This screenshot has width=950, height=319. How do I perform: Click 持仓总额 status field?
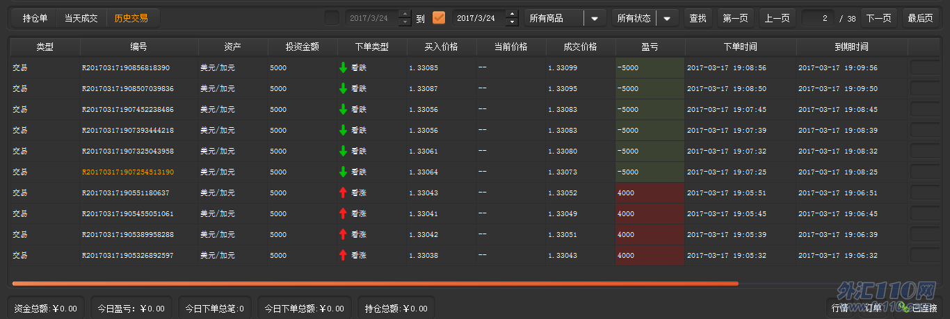coord(396,308)
